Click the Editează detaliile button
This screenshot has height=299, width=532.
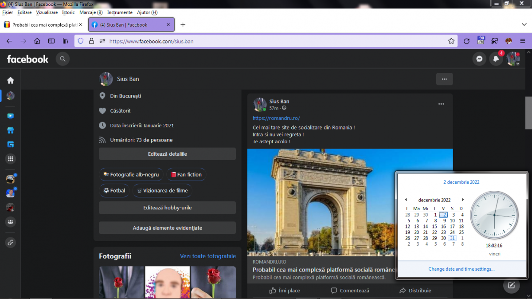pyautogui.click(x=167, y=154)
